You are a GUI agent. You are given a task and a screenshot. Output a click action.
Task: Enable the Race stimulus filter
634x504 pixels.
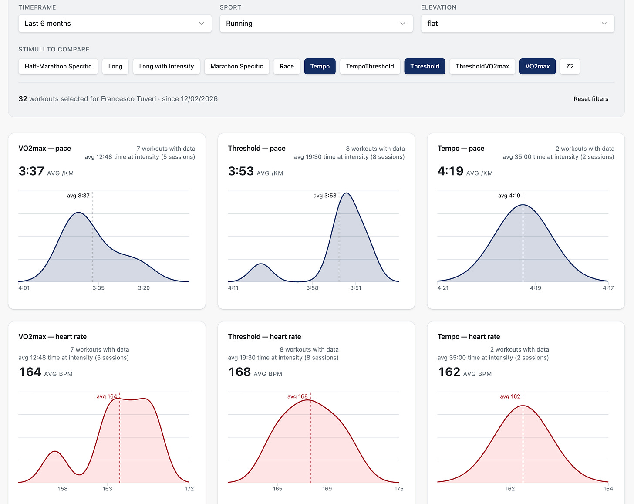coord(287,66)
